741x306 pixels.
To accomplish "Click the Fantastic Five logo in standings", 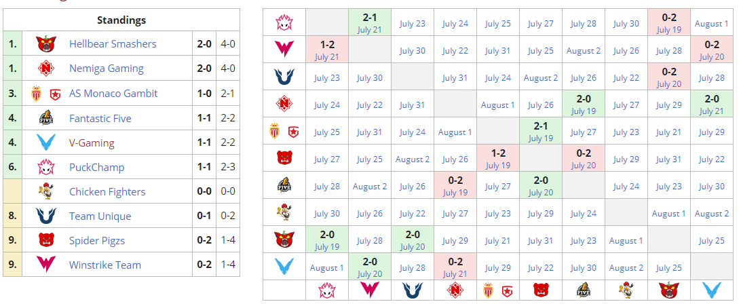I will point(45,118).
